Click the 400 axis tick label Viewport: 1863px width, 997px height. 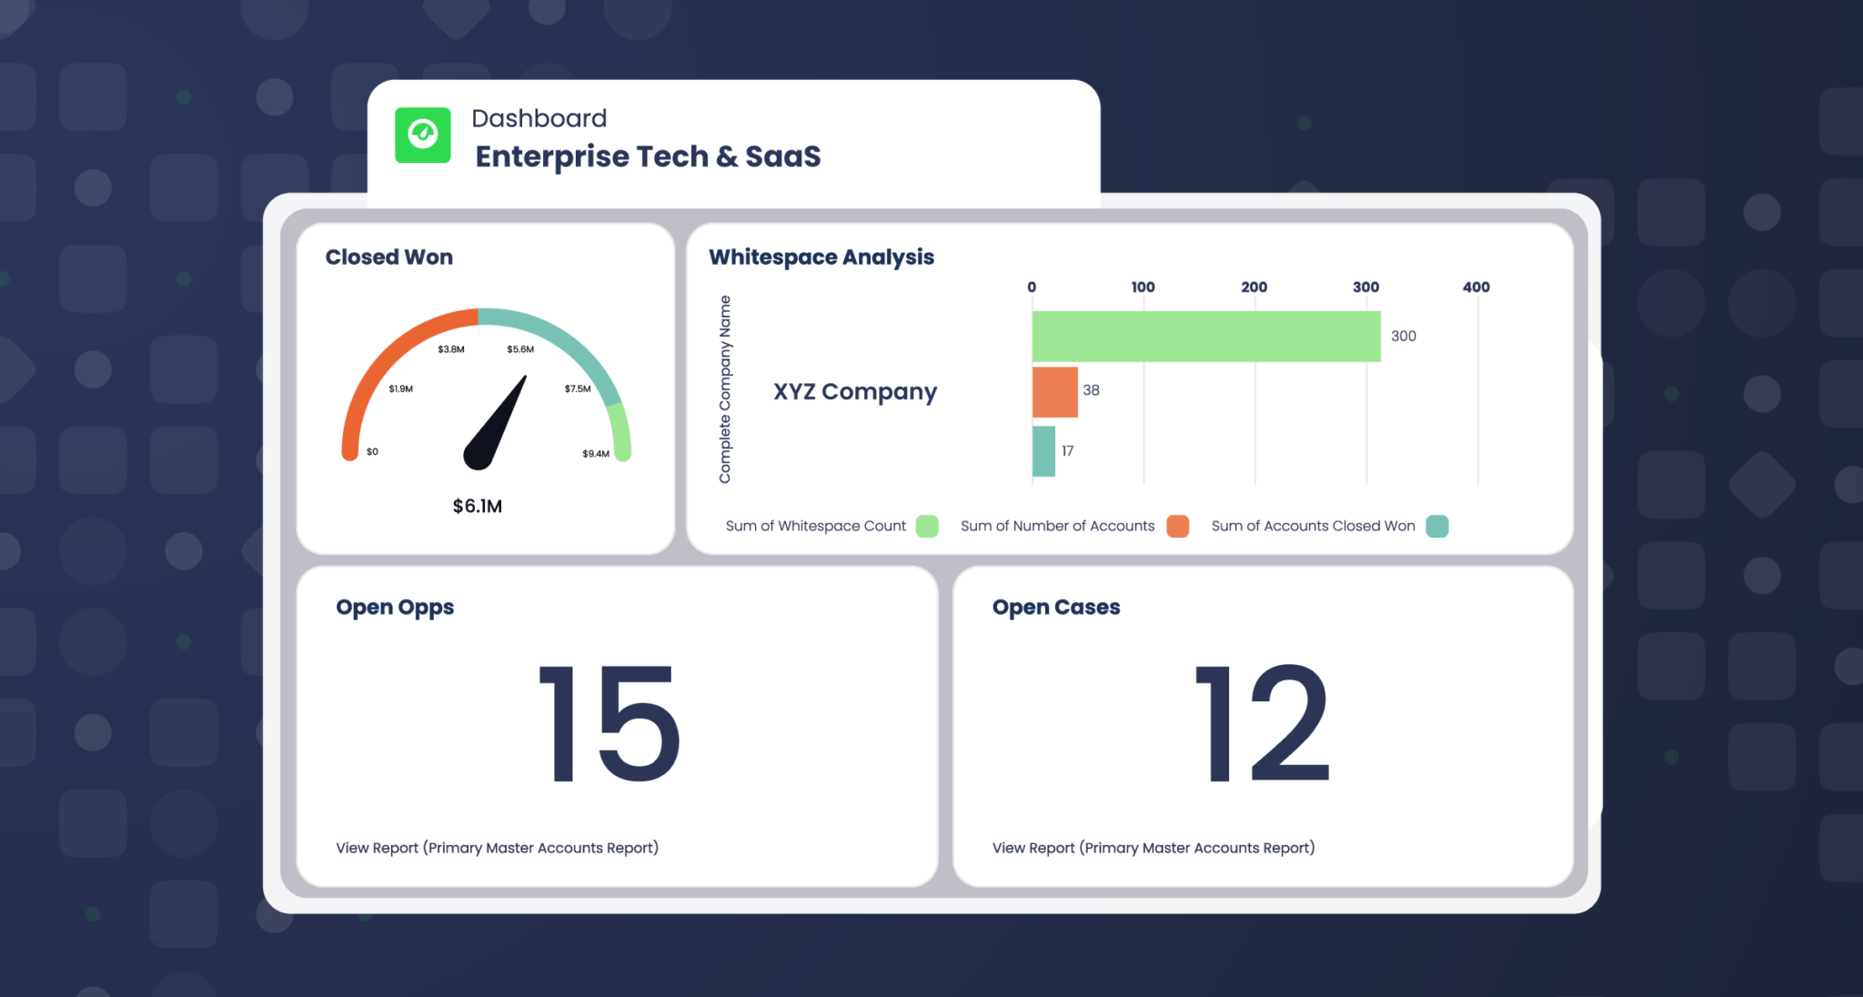pyautogui.click(x=1476, y=287)
